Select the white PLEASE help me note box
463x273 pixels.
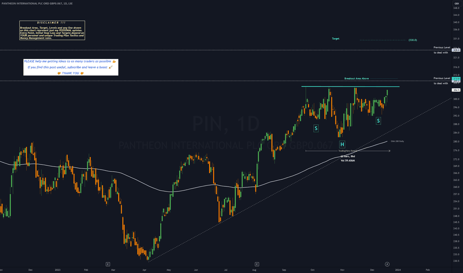tap(71, 68)
